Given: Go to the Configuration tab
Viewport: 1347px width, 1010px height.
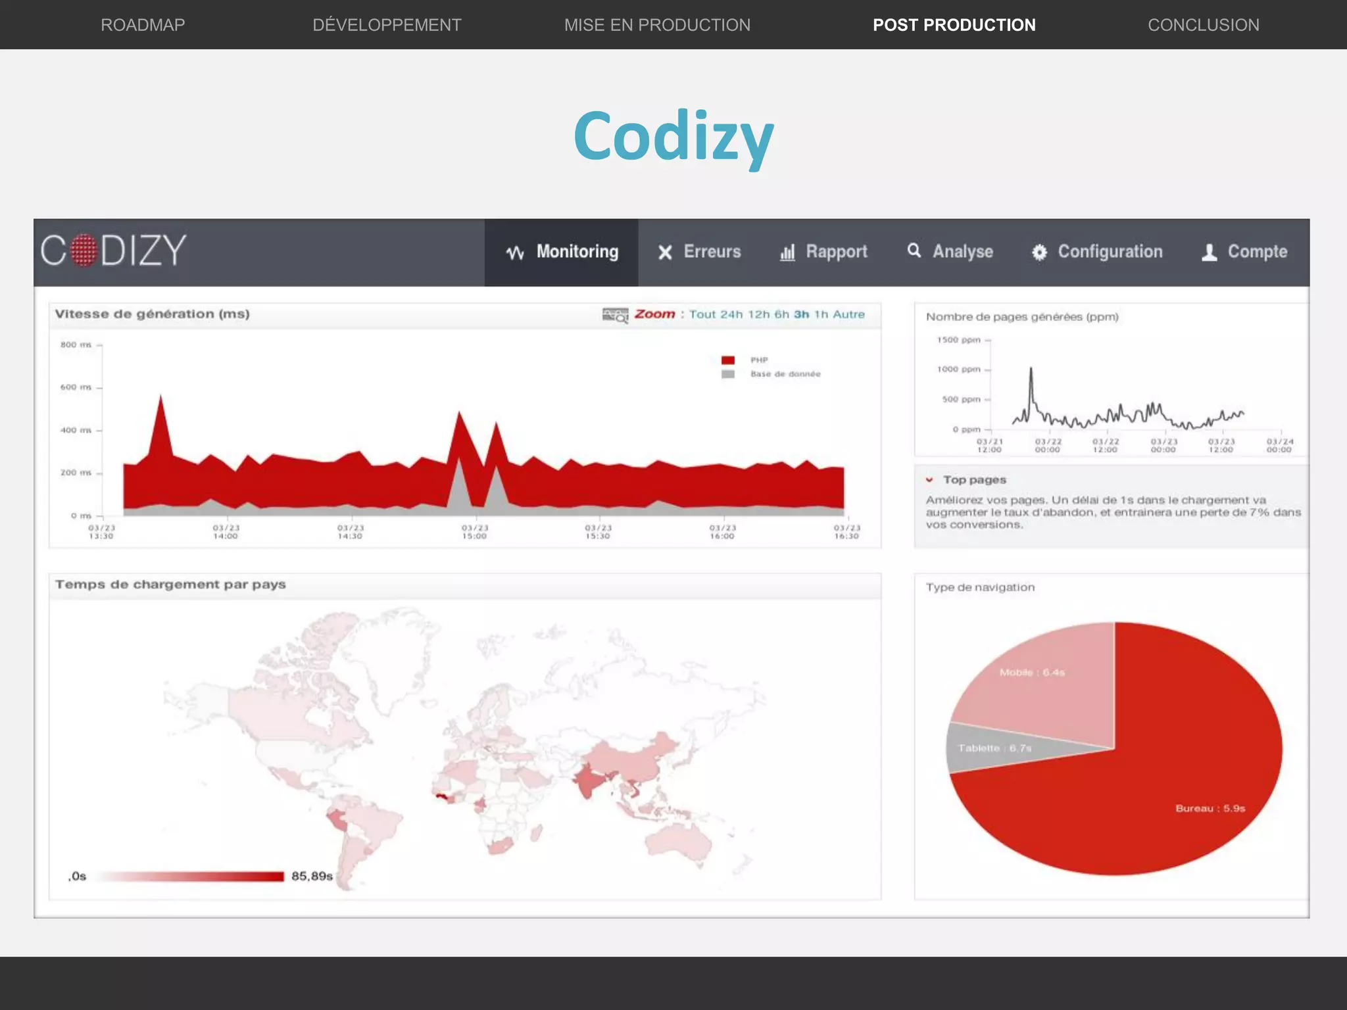Looking at the screenshot, I should click(x=1096, y=252).
